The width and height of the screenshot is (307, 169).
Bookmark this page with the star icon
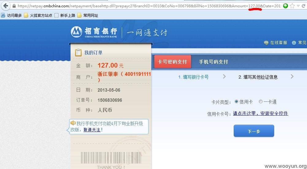pyautogui.click(x=292, y=6)
